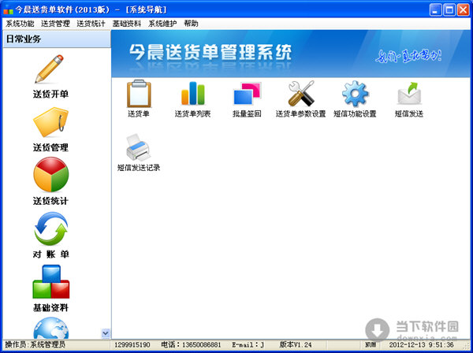The image size is (473, 353).
Task: Open the 送货单 clipboard icon
Action: [x=138, y=95]
